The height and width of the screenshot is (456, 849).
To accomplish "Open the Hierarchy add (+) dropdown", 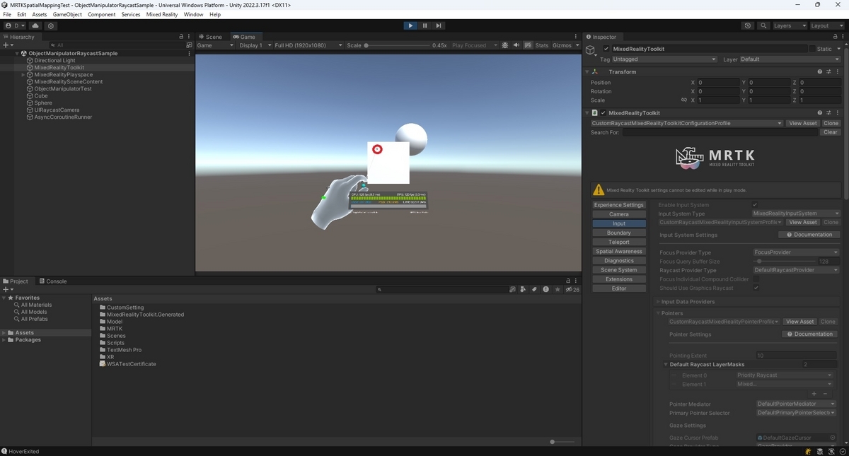I will click(x=7, y=45).
